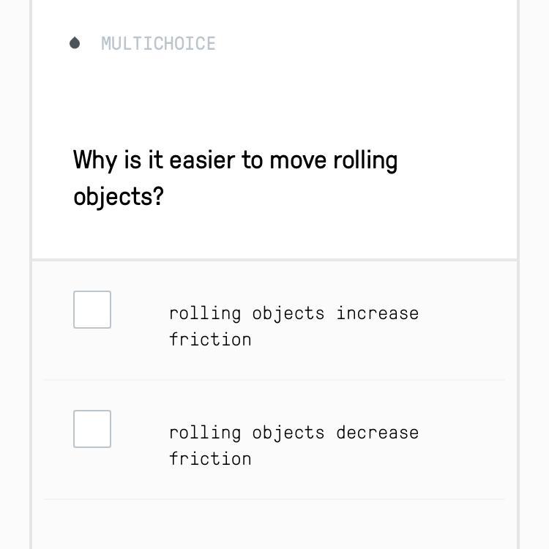The image size is (549, 549).
Task: Click the word 'Why' in the question heading
Action: click(x=95, y=160)
